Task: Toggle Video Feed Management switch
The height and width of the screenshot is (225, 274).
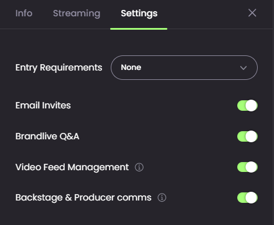Action: [247, 167]
